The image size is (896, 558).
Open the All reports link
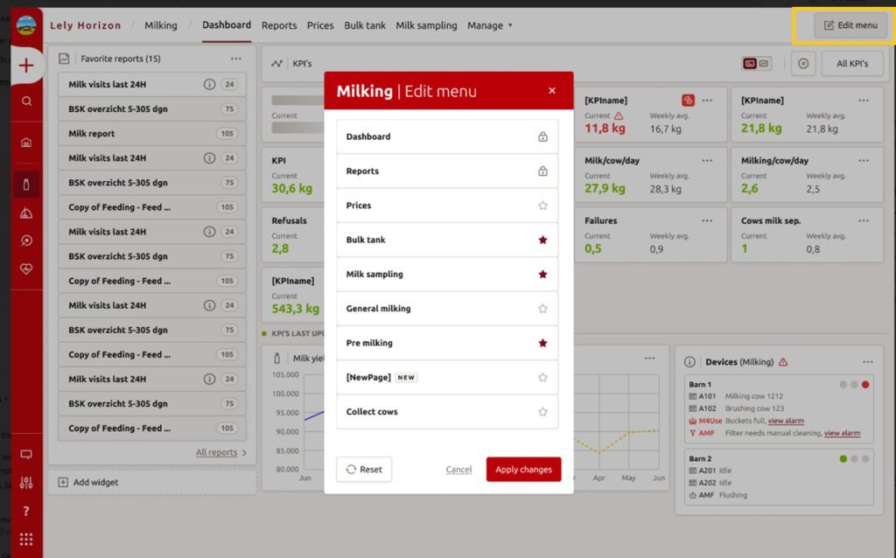click(221, 452)
